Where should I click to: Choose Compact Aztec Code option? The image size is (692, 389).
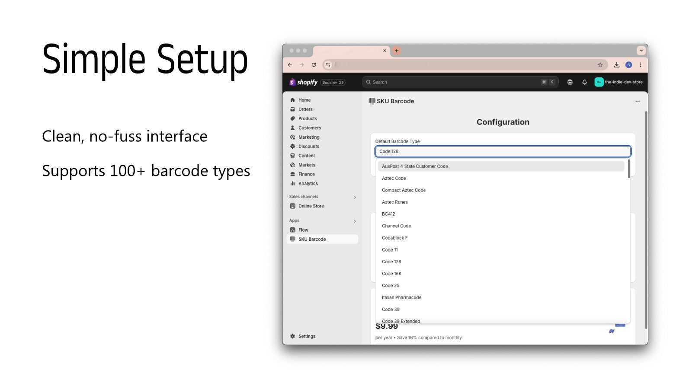[501, 190]
